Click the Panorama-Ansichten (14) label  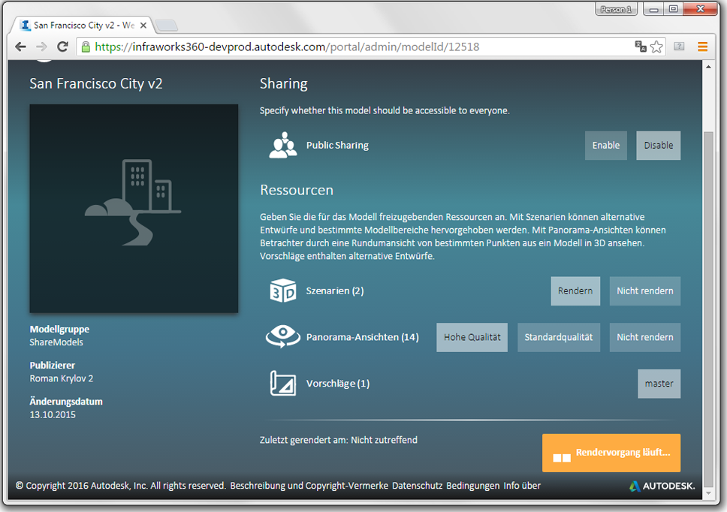tap(363, 337)
